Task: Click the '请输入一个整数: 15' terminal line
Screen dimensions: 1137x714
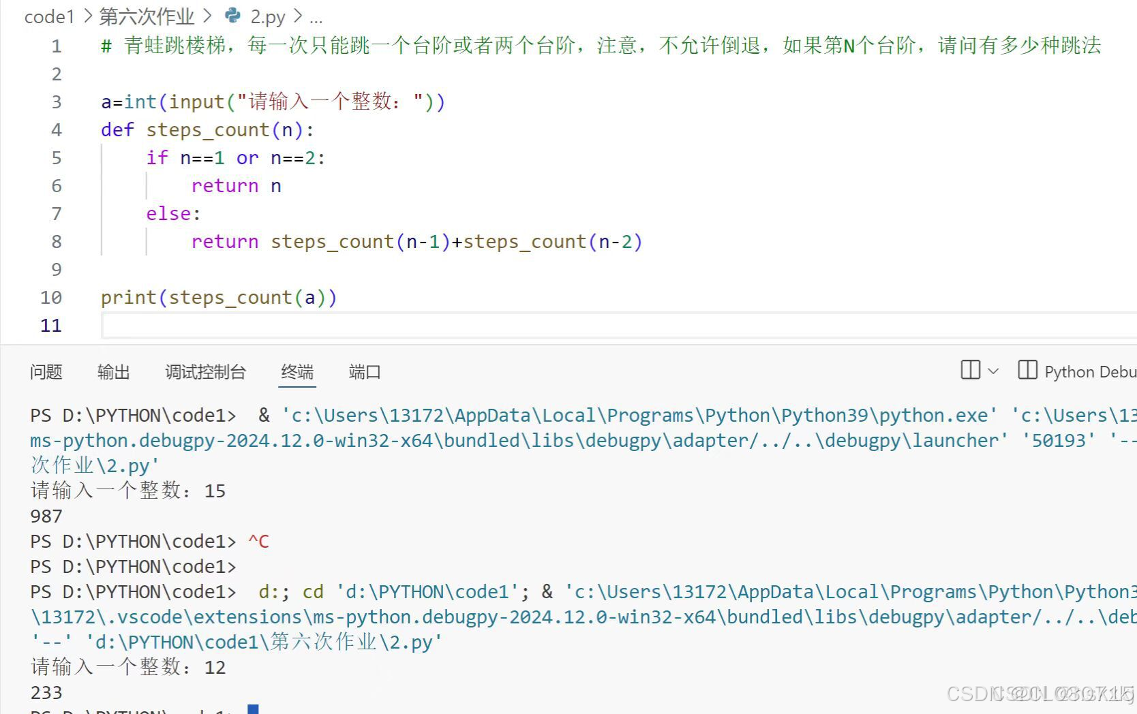Action: pyautogui.click(x=128, y=491)
